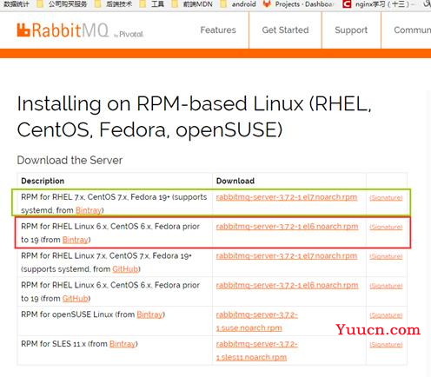Open the Support menu
Image resolution: width=431 pixels, height=377 pixels.
point(351,30)
